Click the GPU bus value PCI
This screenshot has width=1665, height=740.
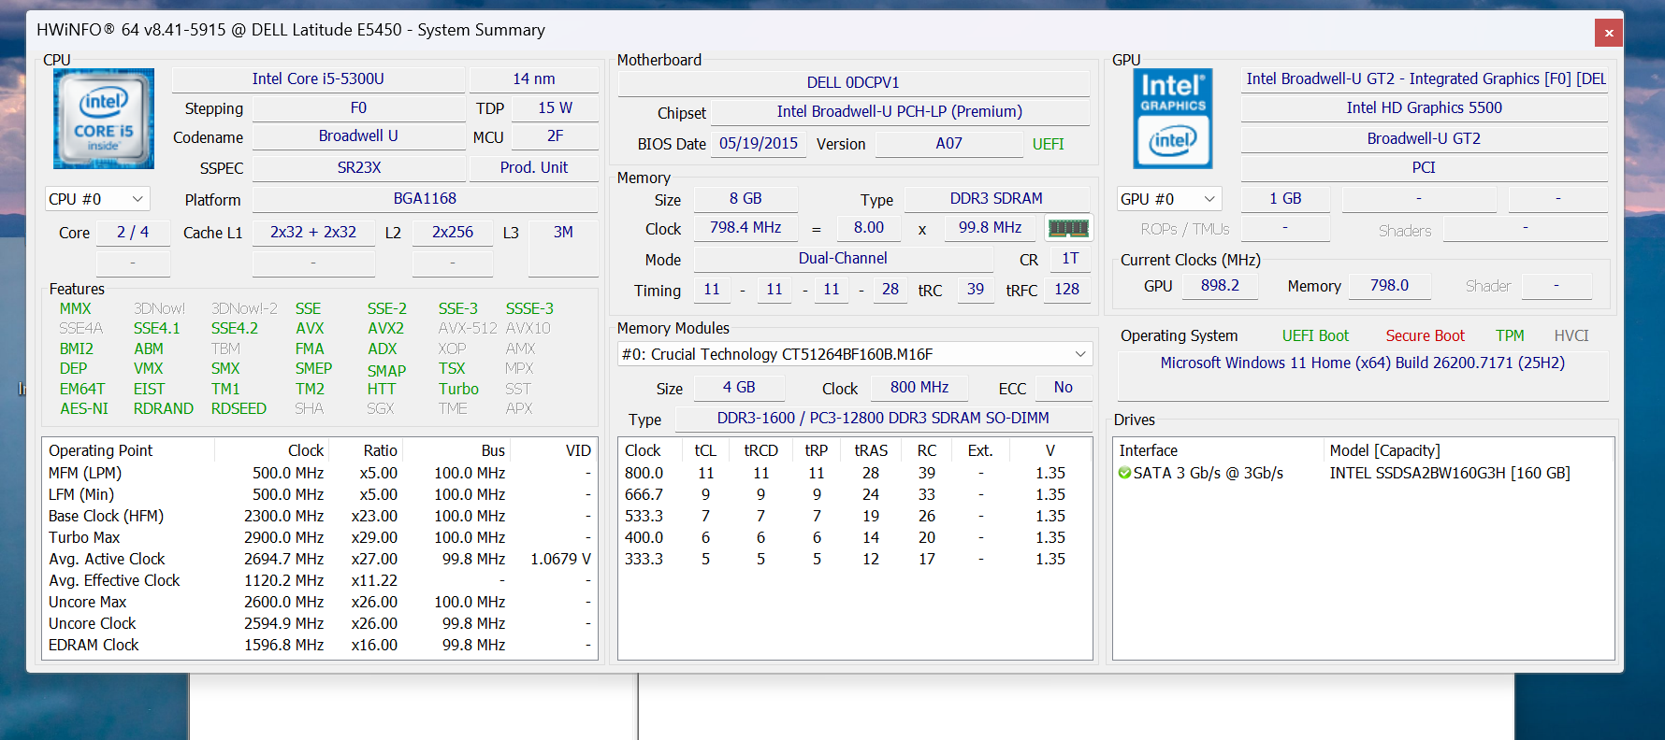[1425, 168]
